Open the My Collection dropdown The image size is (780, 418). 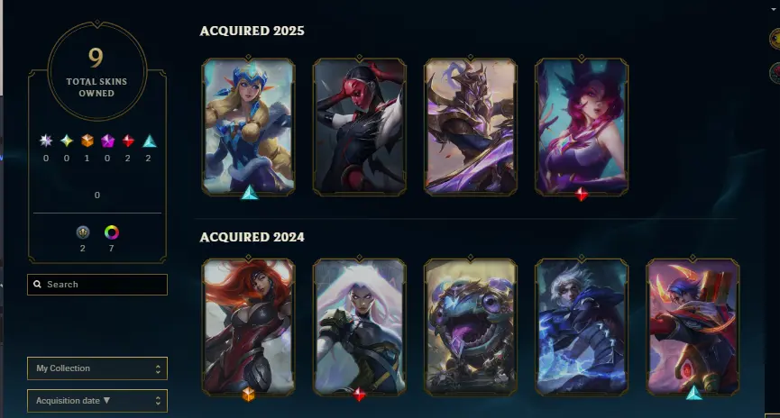(97, 368)
